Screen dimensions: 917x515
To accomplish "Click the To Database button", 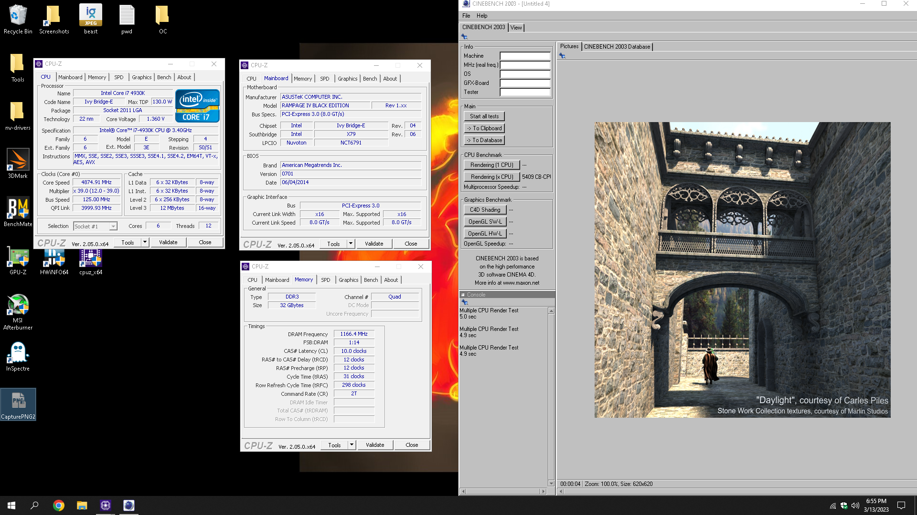I will tap(484, 140).
